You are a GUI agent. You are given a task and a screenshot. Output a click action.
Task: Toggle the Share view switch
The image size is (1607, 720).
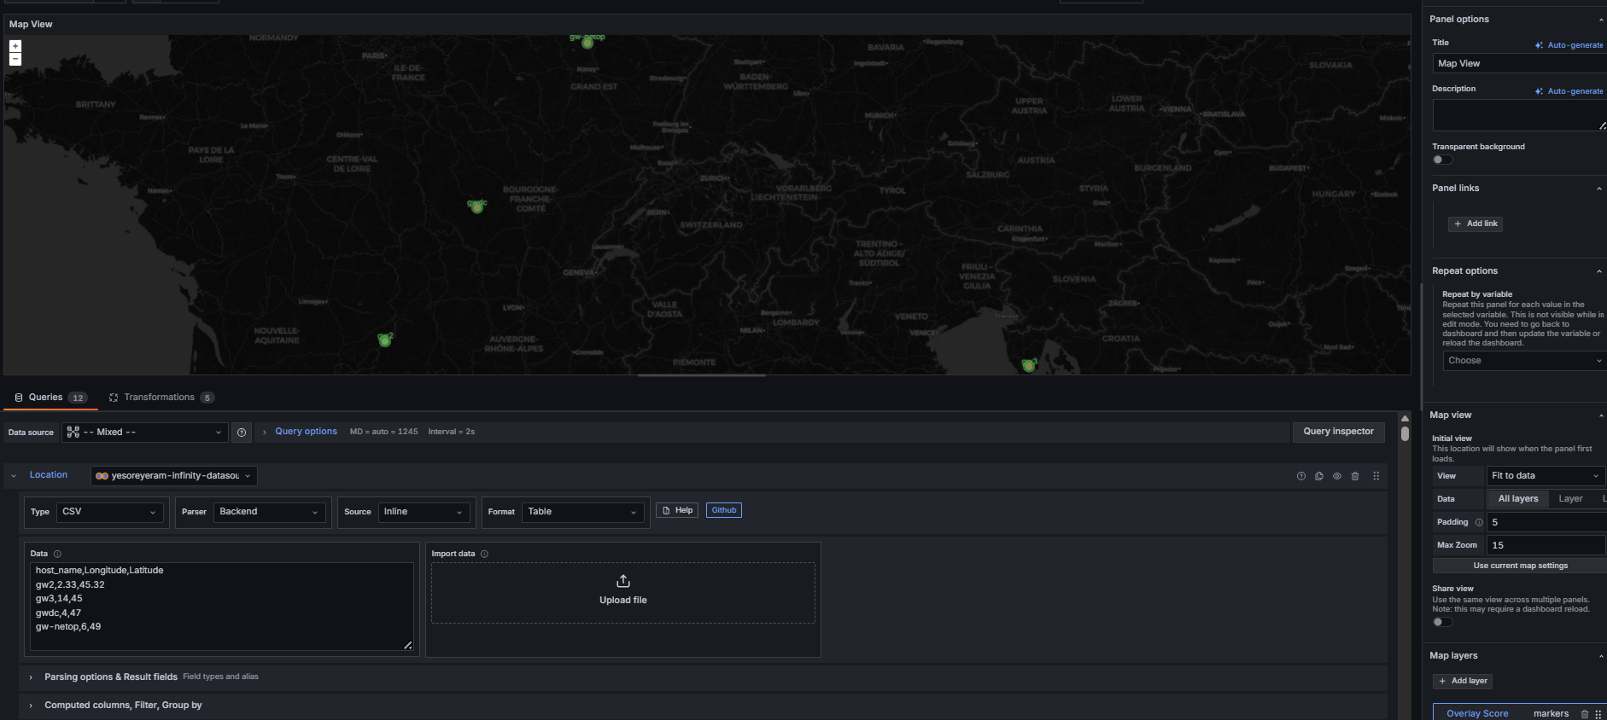point(1442,622)
